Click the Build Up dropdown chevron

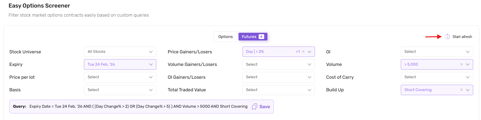468,90
